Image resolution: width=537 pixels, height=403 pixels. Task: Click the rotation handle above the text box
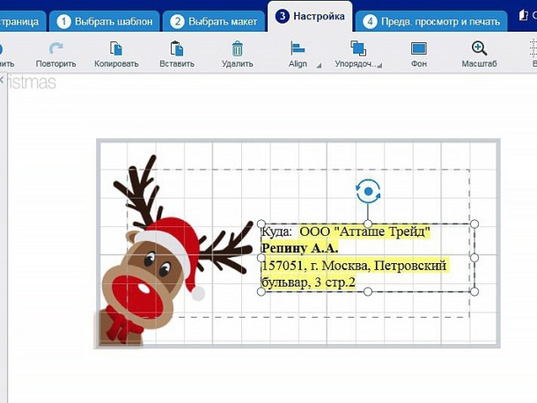(x=368, y=192)
